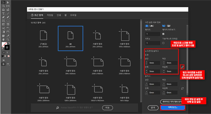Select the A4 210 x 297mm preset
Image resolution: width=211 pixels, height=114 pixels.
tap(70, 38)
